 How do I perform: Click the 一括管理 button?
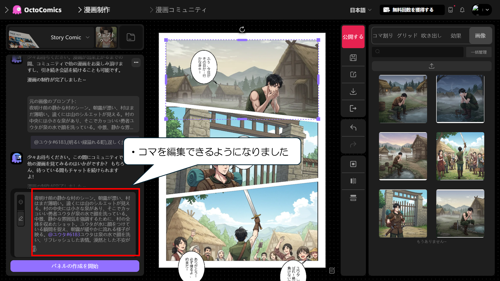pos(479,52)
